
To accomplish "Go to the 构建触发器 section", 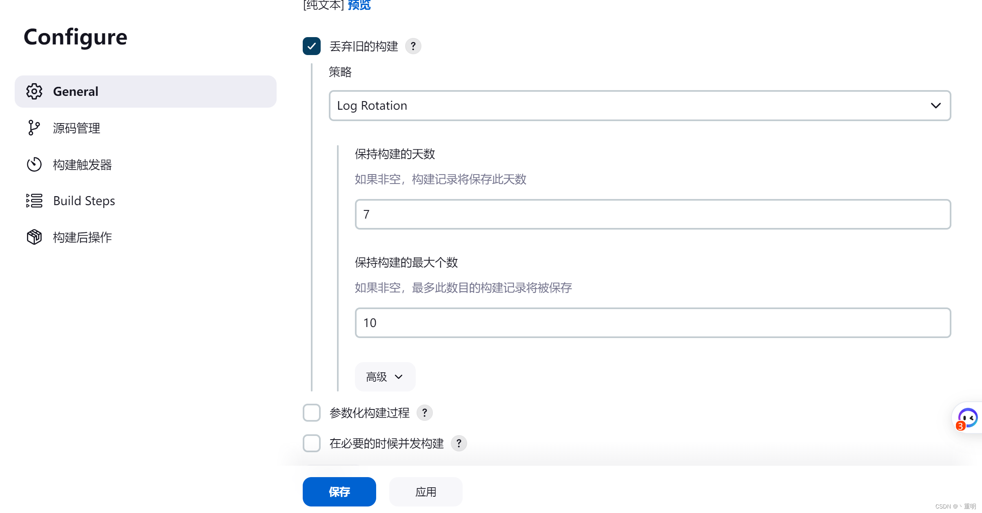I will click(x=146, y=164).
